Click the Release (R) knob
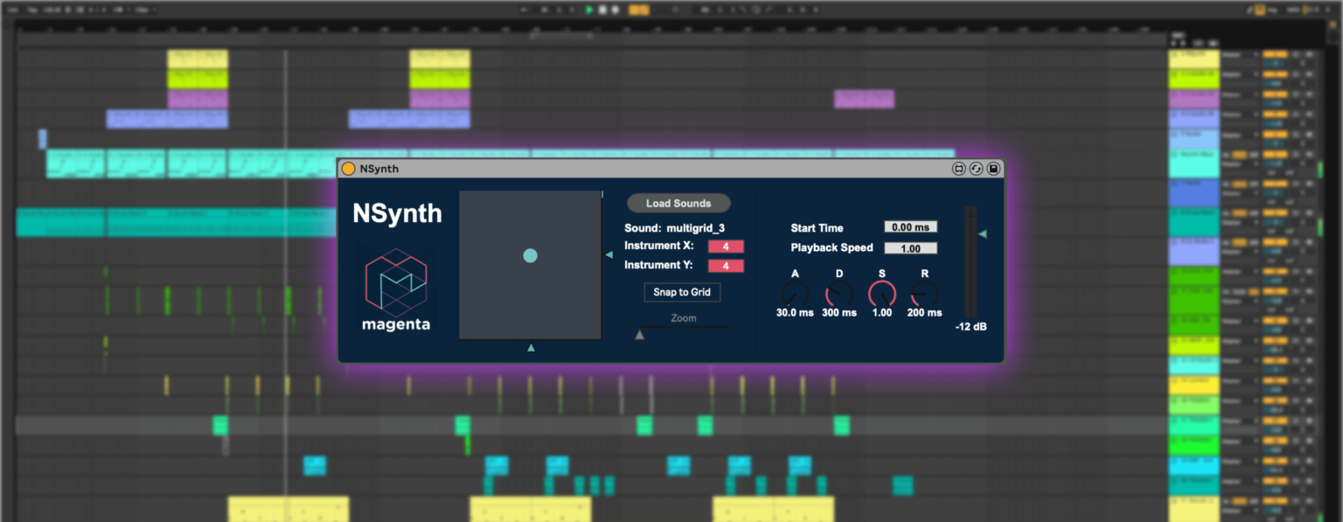The width and height of the screenshot is (1343, 522). click(x=925, y=294)
